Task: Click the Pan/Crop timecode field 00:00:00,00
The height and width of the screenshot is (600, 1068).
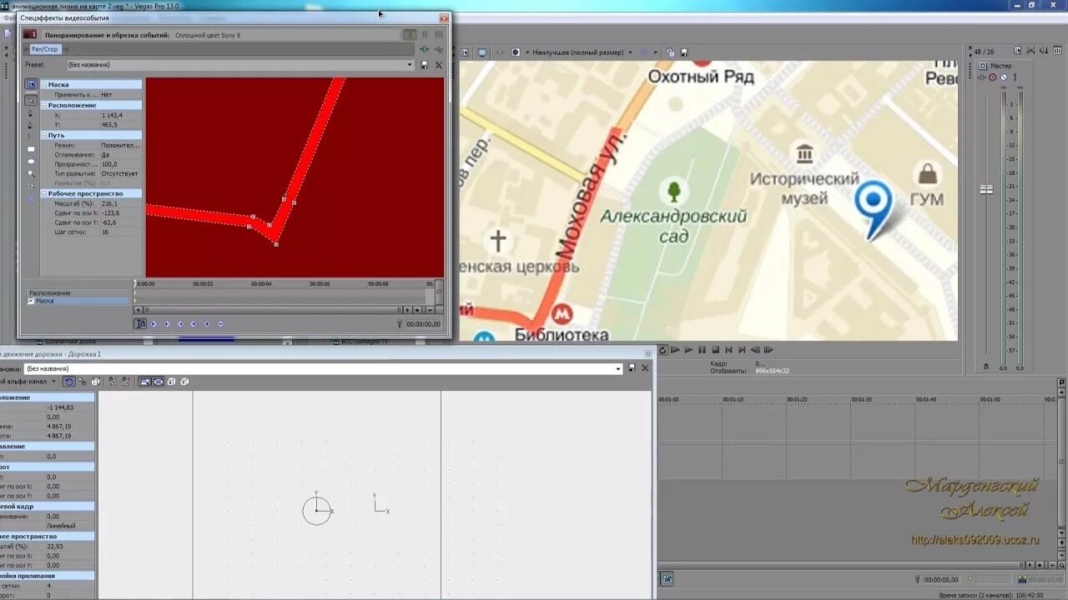Action: coord(423,324)
